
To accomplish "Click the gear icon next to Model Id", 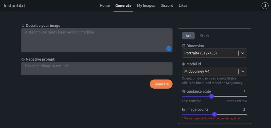I will [184, 64].
